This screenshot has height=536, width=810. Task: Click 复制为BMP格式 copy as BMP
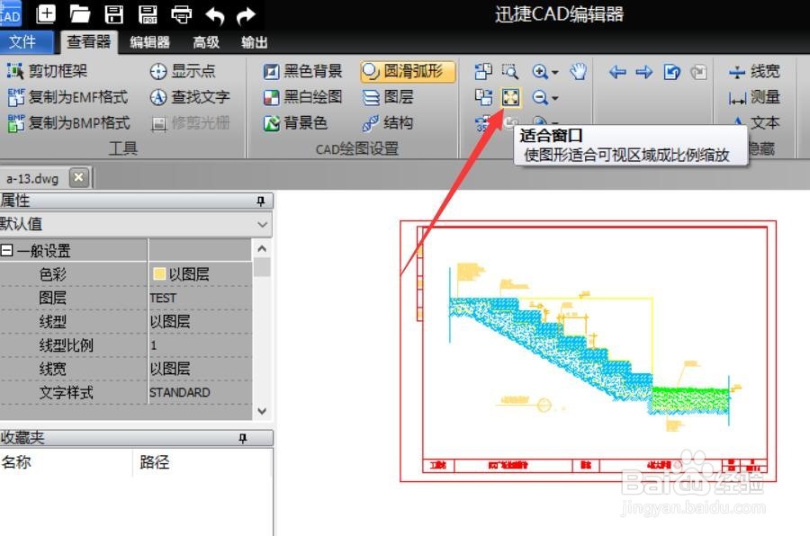[x=68, y=123]
